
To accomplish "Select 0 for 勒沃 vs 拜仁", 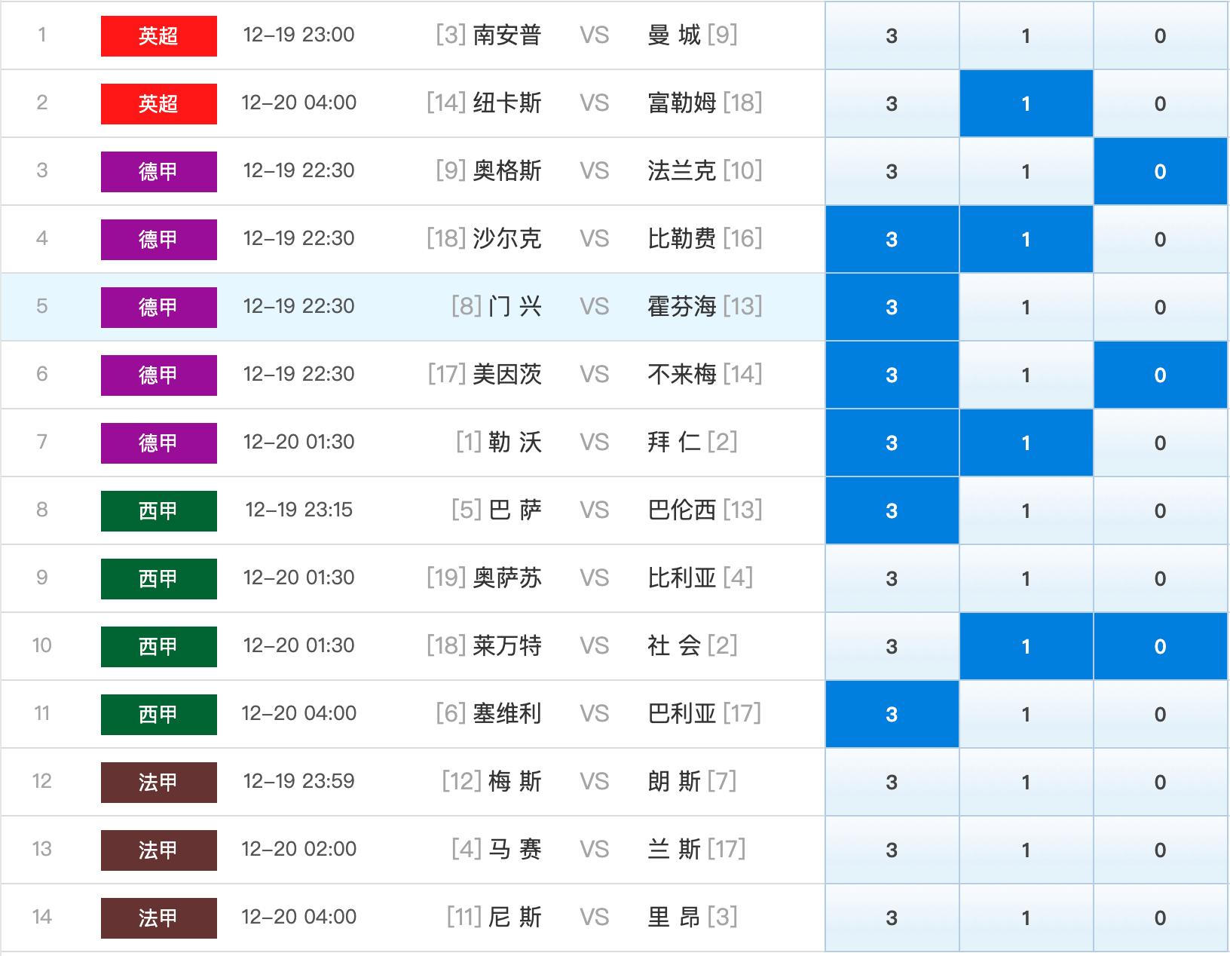I will (x=1161, y=443).
